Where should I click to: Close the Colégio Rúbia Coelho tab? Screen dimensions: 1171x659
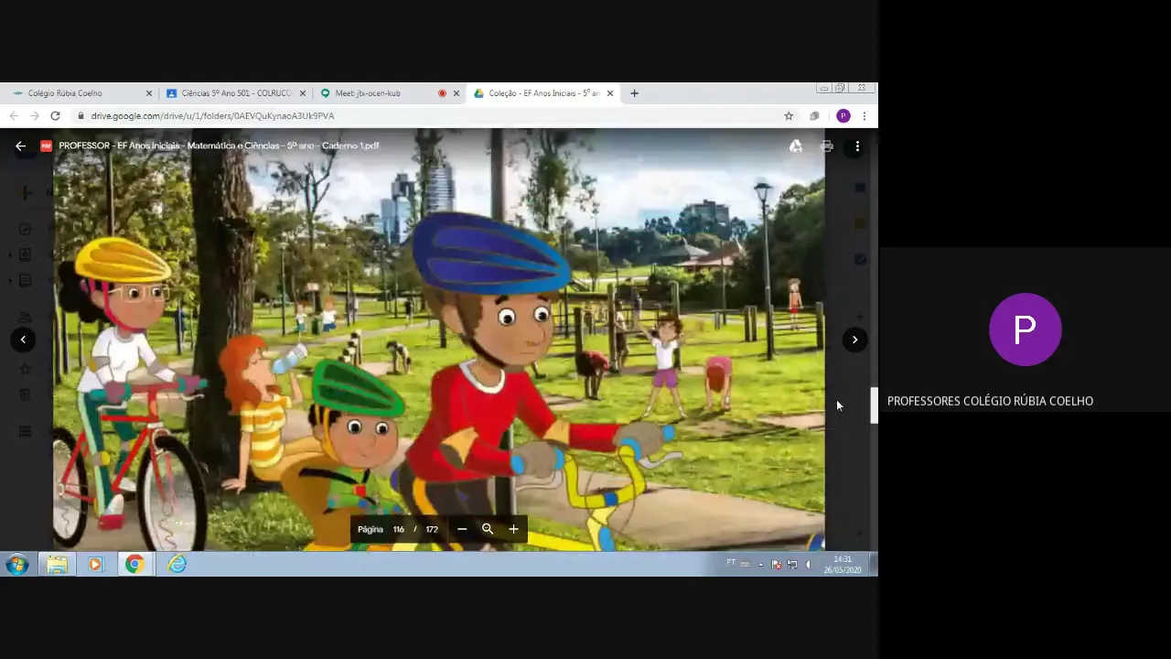(x=149, y=93)
